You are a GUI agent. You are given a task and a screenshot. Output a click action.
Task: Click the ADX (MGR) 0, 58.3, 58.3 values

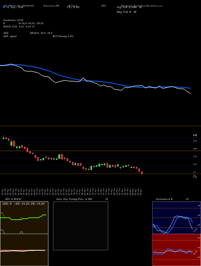[x=41, y=33]
